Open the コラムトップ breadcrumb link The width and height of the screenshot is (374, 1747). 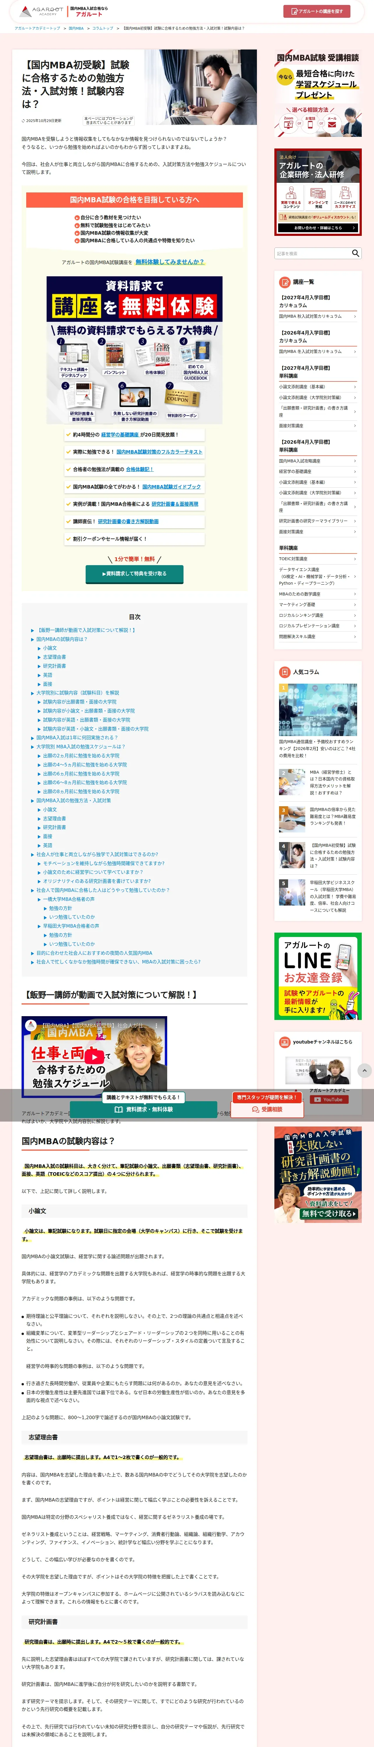(103, 29)
